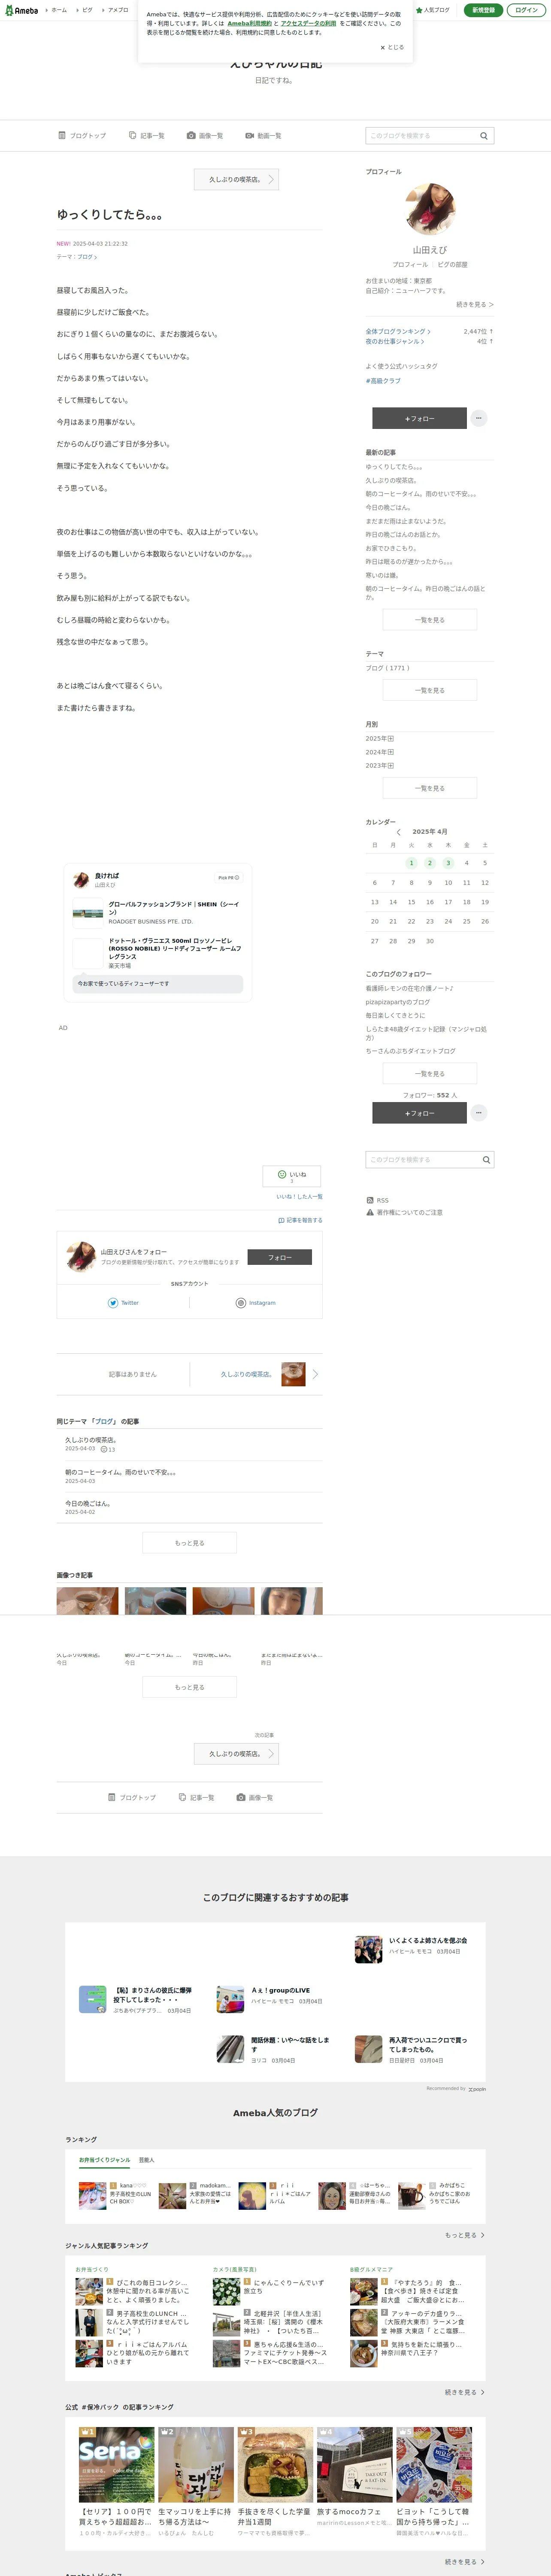551x2576 pixels.
Task: Open the RSS feed link
Action: 378,1200
